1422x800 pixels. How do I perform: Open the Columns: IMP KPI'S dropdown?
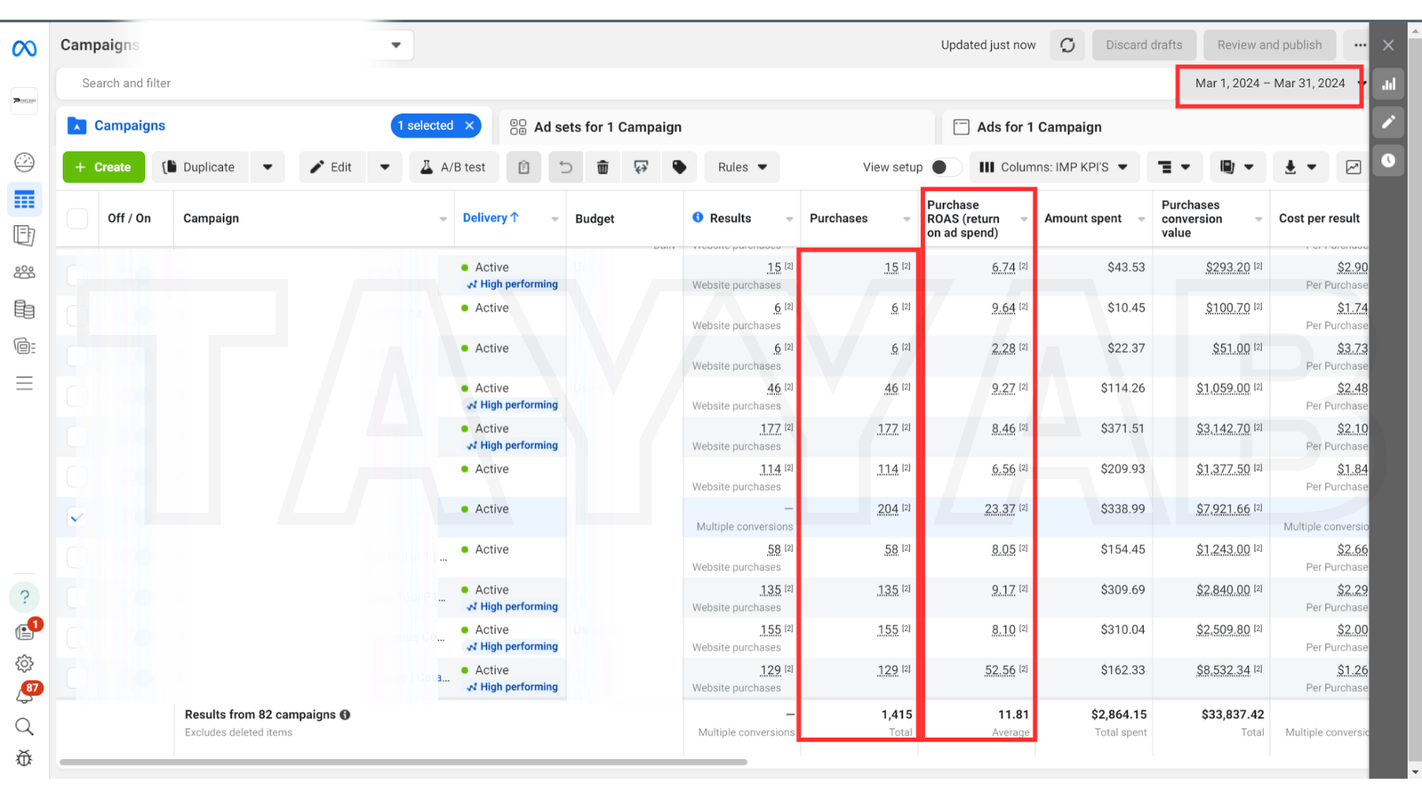[x=1054, y=167]
